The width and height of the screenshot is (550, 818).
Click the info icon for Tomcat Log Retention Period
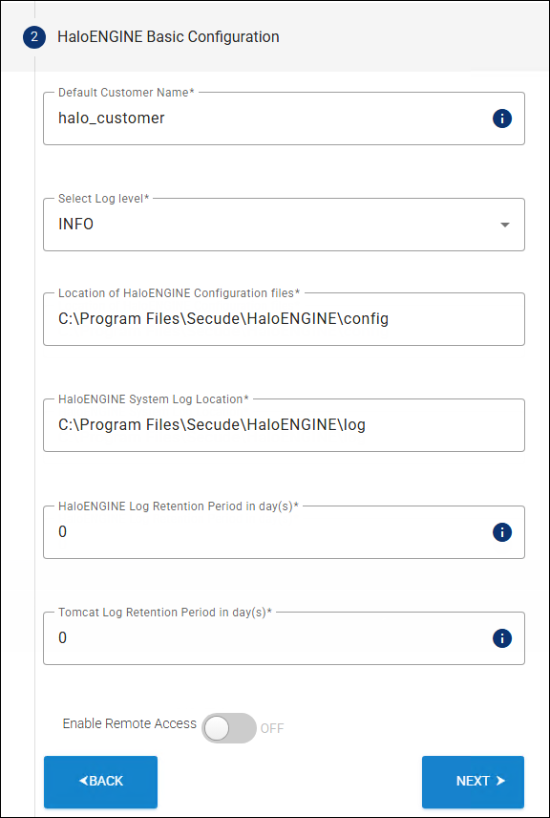501,637
